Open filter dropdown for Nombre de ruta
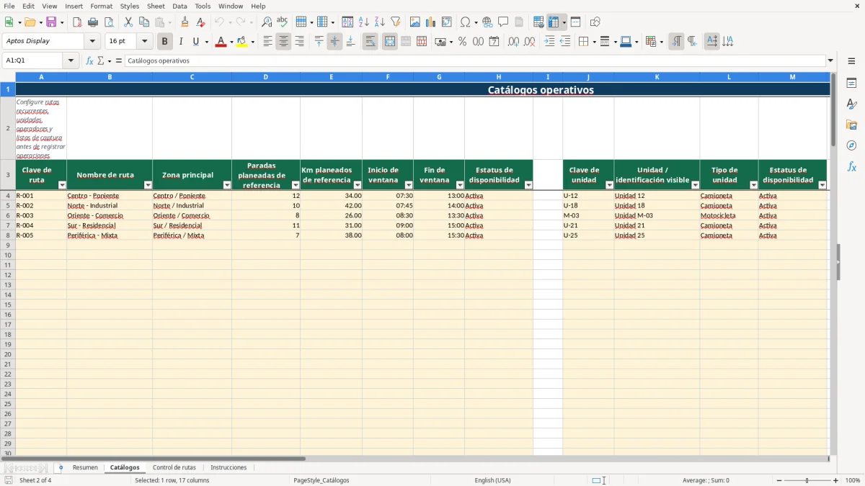This screenshot has width=865, height=486. pyautogui.click(x=148, y=185)
